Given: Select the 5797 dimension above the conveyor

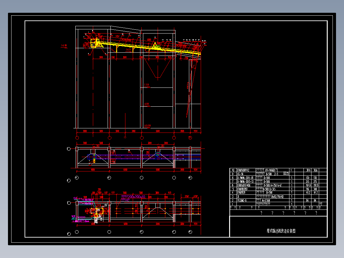Looking at the screenshot, I should [117, 36].
